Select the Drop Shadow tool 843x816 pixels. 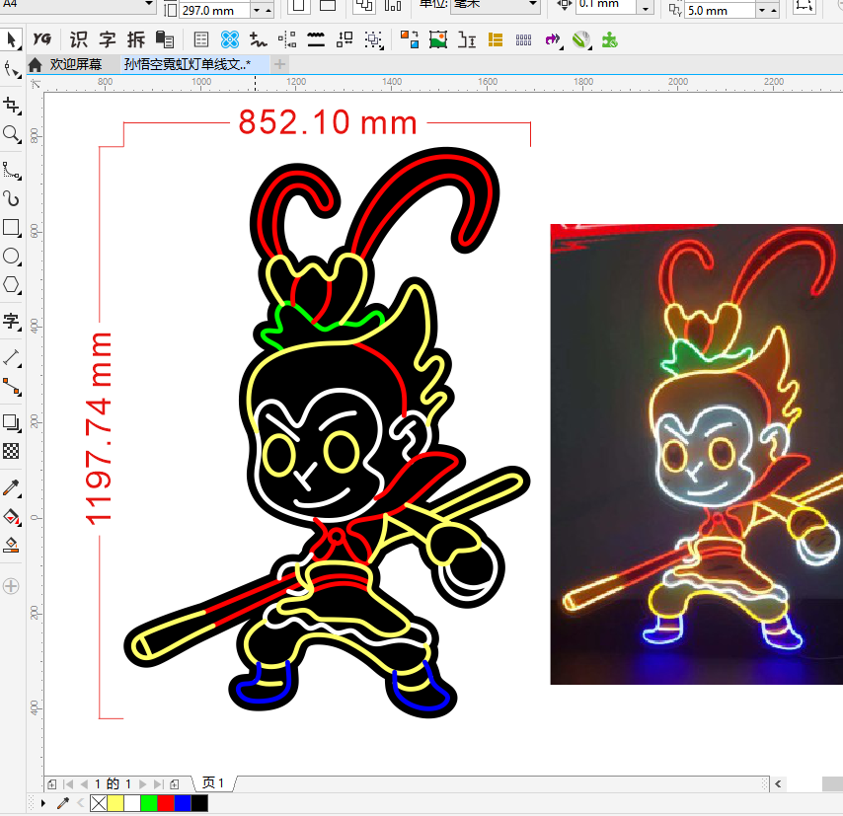[x=11, y=422]
